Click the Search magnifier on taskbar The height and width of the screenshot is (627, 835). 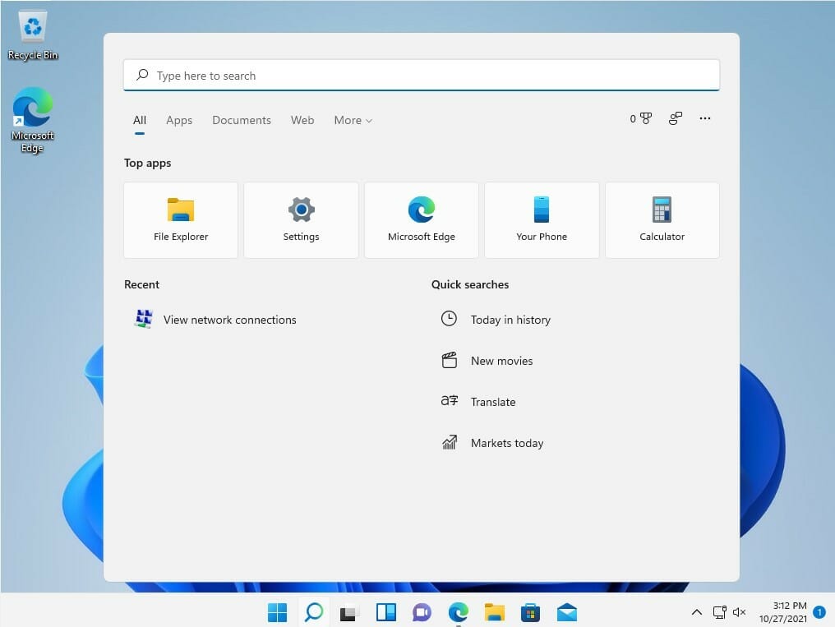[314, 612]
